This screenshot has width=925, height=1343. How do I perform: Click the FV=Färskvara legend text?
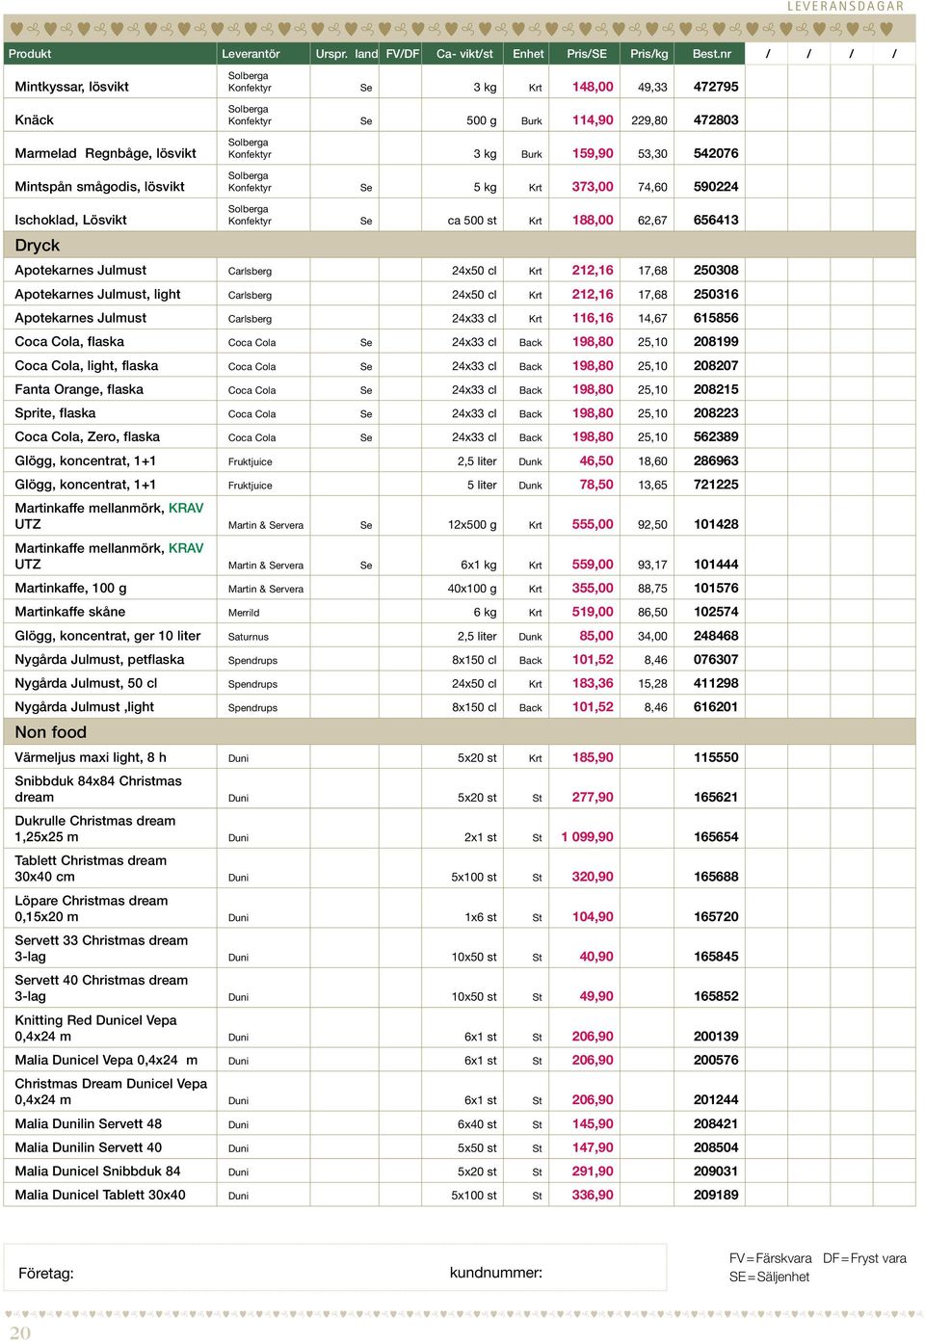[x=771, y=1258]
